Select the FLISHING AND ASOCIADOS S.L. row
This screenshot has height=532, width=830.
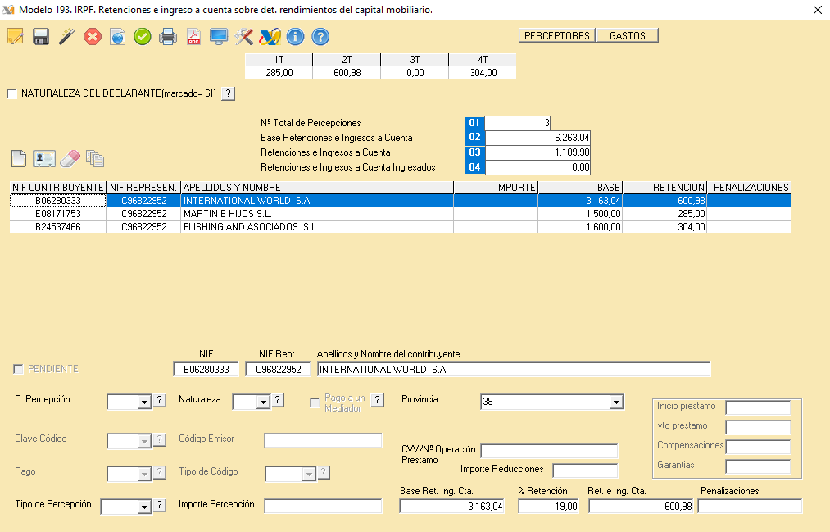400,227
